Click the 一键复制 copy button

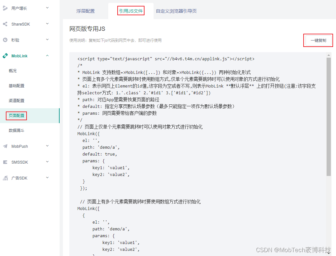coord(318,40)
